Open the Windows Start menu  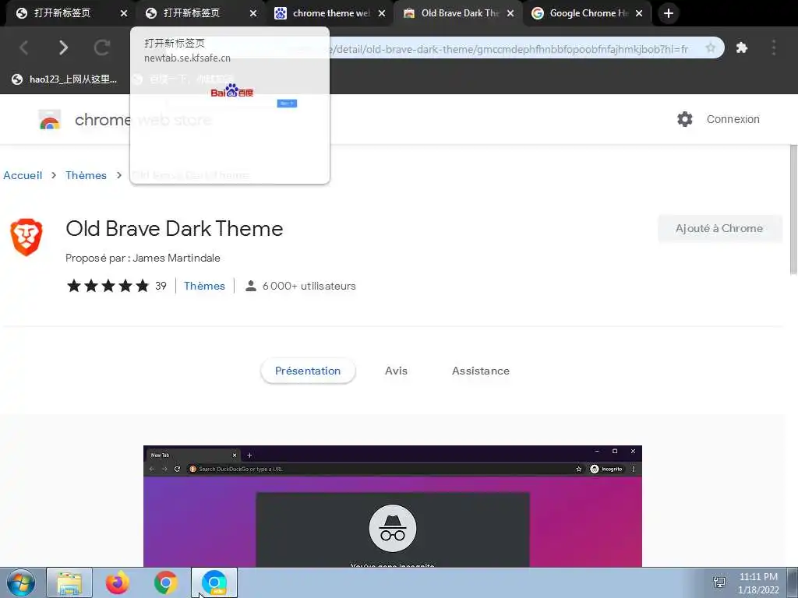coord(21,582)
